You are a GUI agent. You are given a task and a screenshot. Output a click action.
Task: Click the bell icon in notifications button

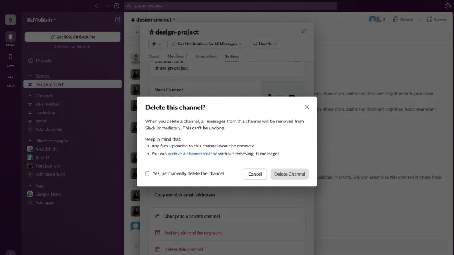coord(174,44)
